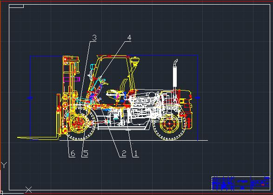Image resolution: width=273 pixels, height=195 pixels.
Task: Click the callout number 4 label
Action: [129, 38]
